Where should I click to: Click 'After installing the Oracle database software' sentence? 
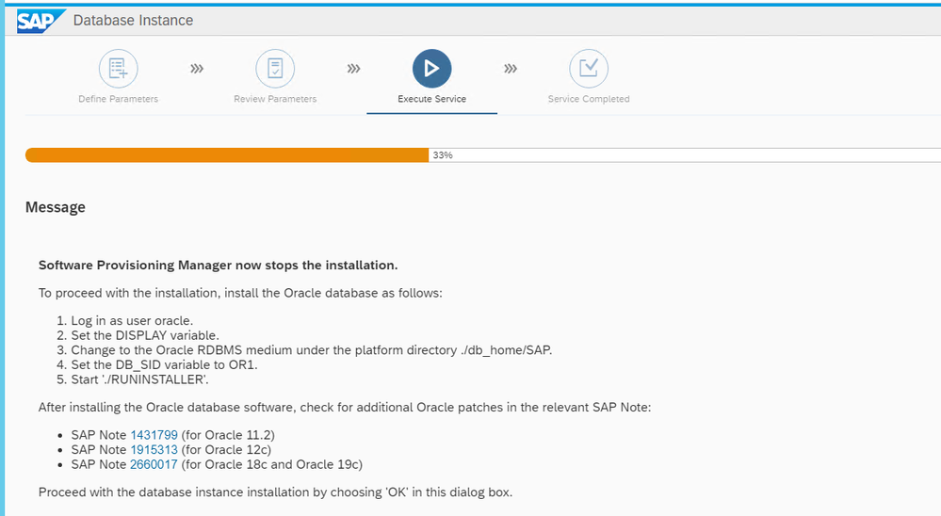345,408
